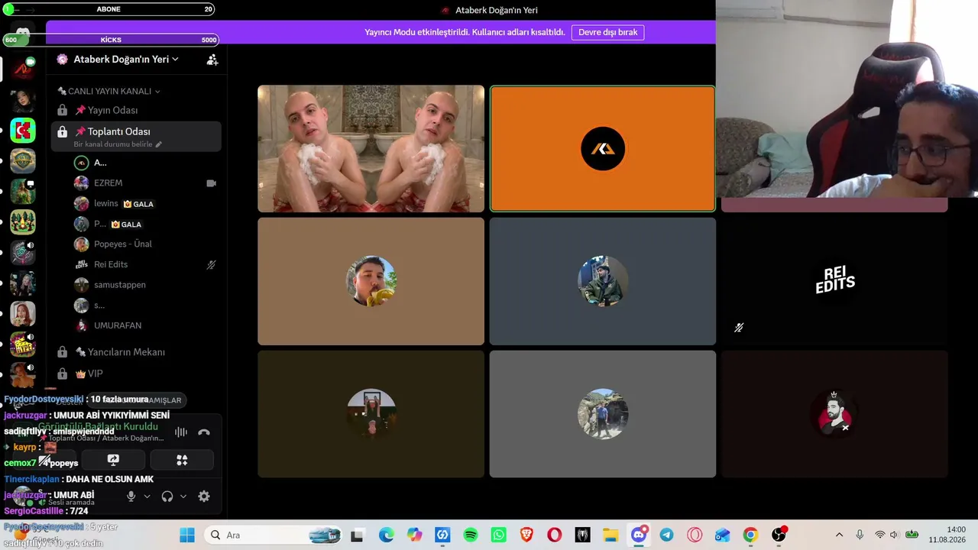The width and height of the screenshot is (978, 550).
Task: Toggle noise suppression waveform icon
Action: (181, 432)
